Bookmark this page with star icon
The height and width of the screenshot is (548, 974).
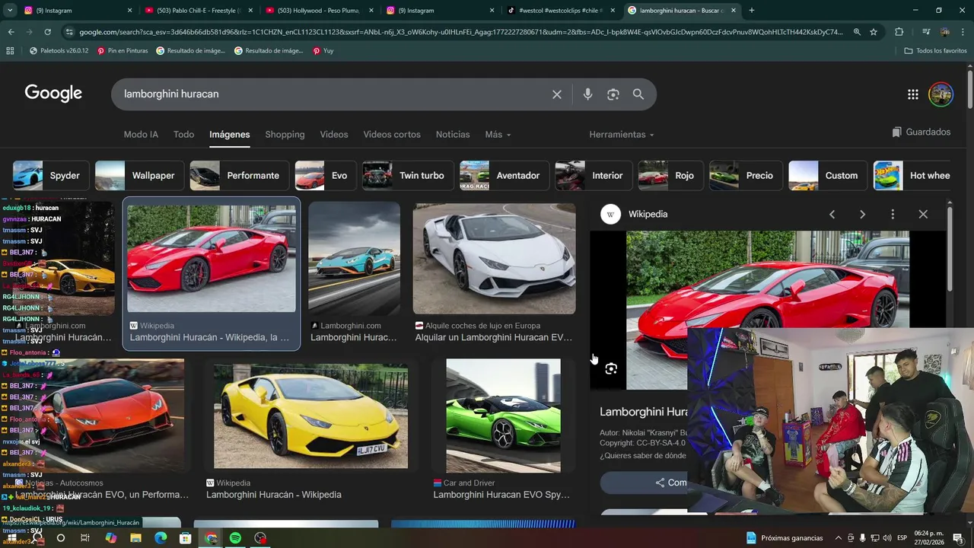[x=874, y=32]
